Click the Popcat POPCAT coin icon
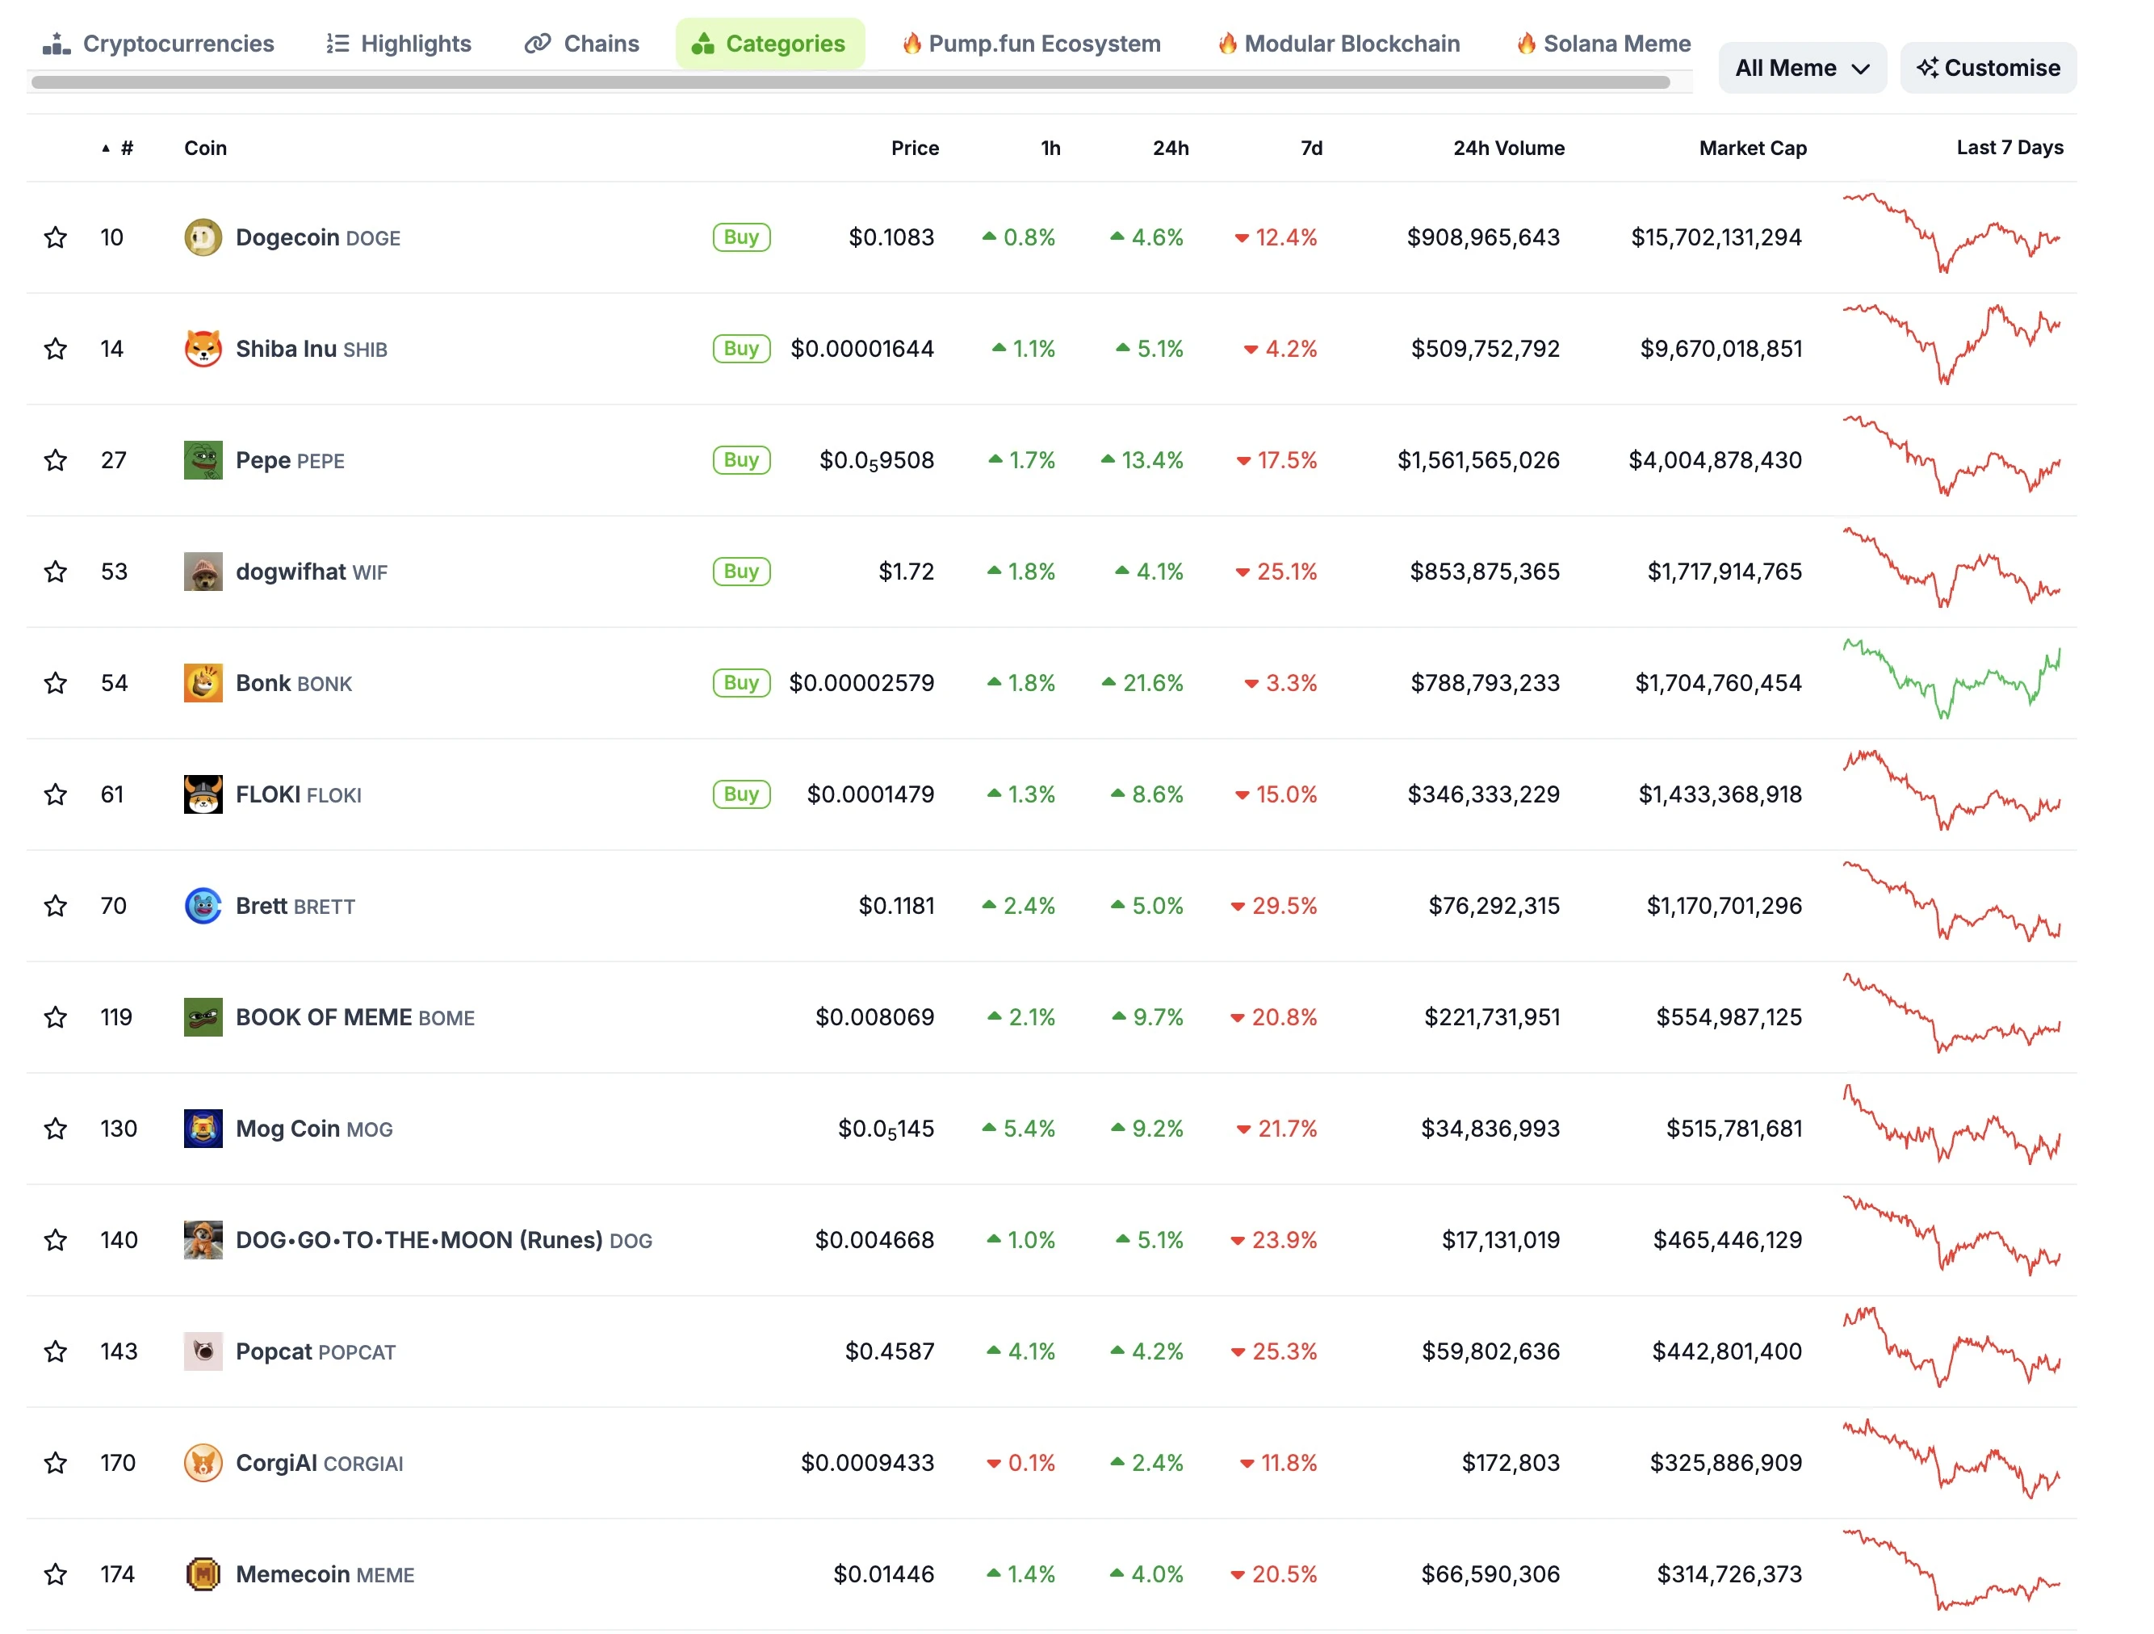The width and height of the screenshot is (2154, 1634). coord(203,1351)
